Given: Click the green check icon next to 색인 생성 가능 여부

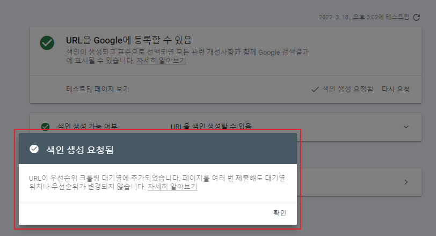Looking at the screenshot, I should coord(45,127).
